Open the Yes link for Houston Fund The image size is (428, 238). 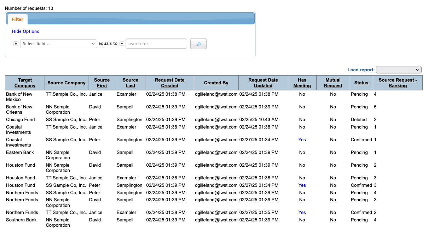[x=302, y=185]
